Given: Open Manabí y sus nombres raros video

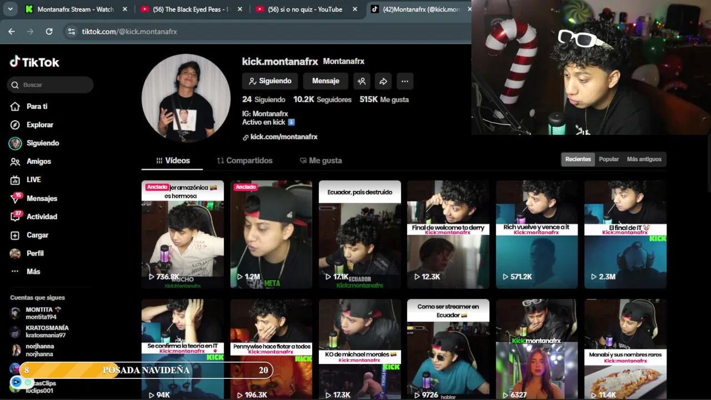Looking at the screenshot, I should click(x=625, y=349).
